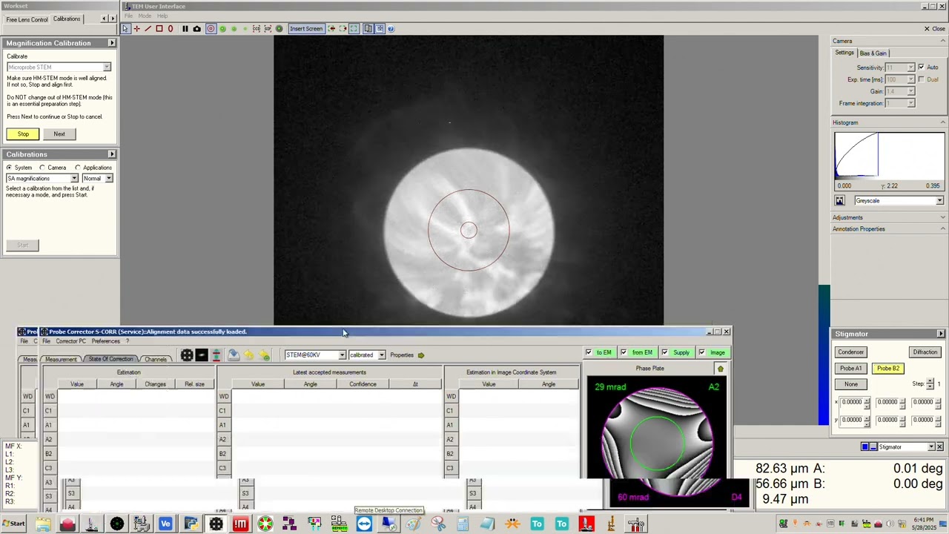Toggle the 'from EM' checkbox
The width and height of the screenshot is (949, 534).
click(x=623, y=352)
